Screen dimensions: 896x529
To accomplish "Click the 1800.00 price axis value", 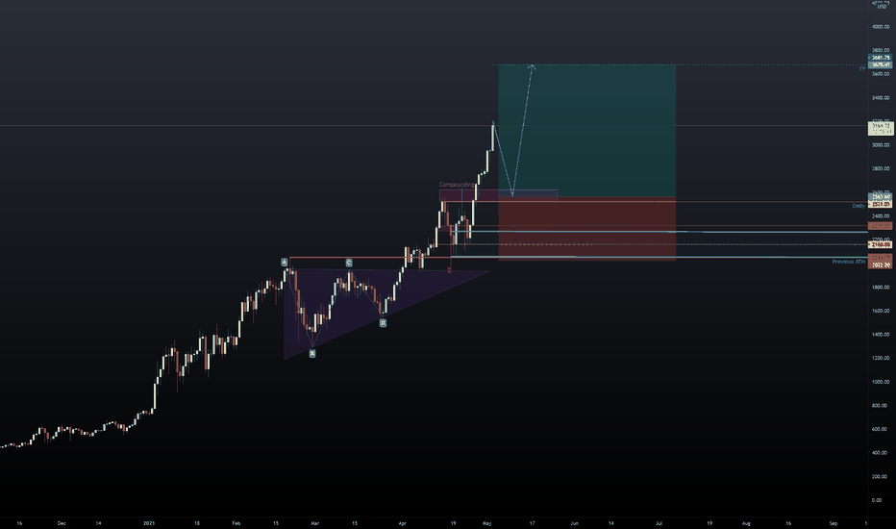I will (x=881, y=287).
